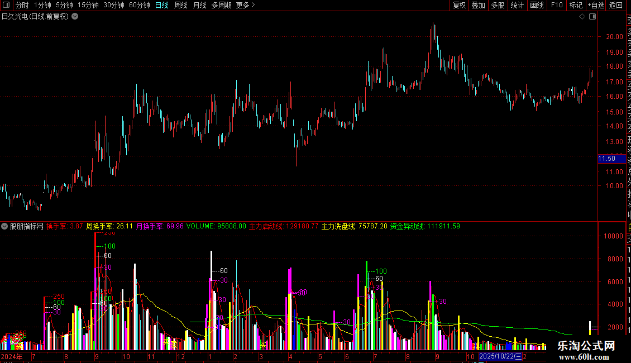Click the split-window icon above the price axis
631x363 pixels.
click(592, 17)
